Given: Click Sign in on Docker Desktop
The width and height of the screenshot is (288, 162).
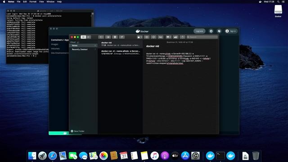Looking at the screenshot, I should (231, 31).
